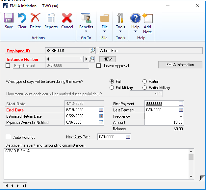Click into the Employee ID field BARR0001
The image size is (206, 190).
[67, 51]
